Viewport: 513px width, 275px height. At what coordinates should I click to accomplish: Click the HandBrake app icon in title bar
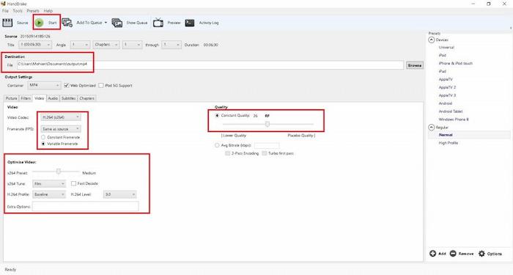coord(3,4)
